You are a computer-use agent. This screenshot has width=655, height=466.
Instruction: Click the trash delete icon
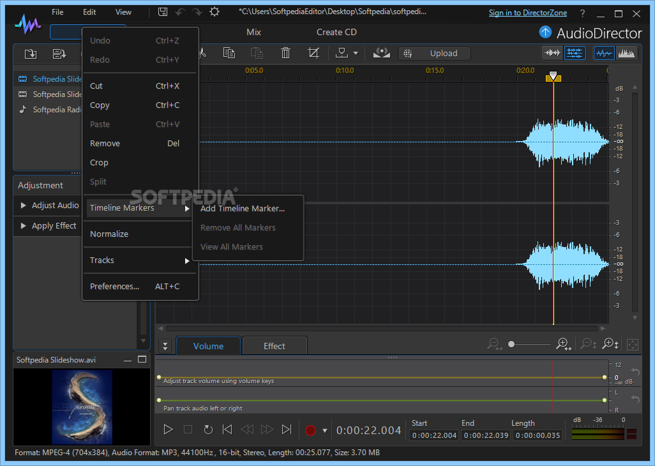286,53
